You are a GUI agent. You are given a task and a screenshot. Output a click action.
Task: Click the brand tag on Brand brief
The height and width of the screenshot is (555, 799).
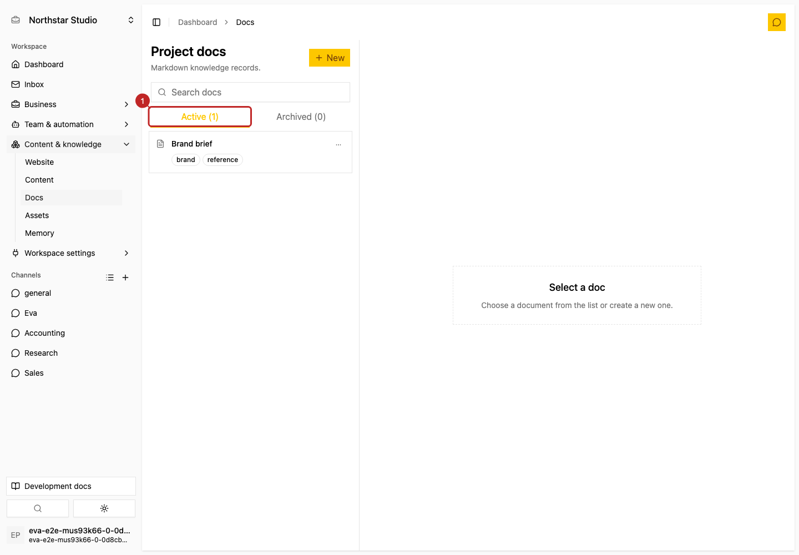tap(186, 160)
